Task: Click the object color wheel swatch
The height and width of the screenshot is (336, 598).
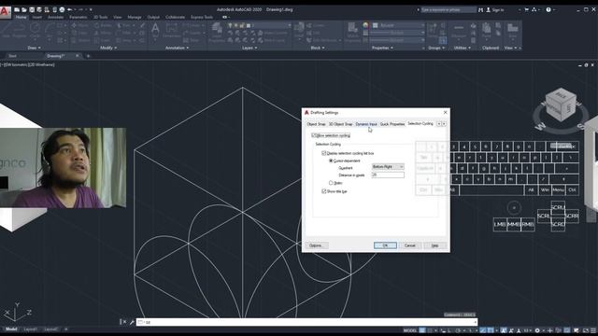Action: click(x=365, y=25)
